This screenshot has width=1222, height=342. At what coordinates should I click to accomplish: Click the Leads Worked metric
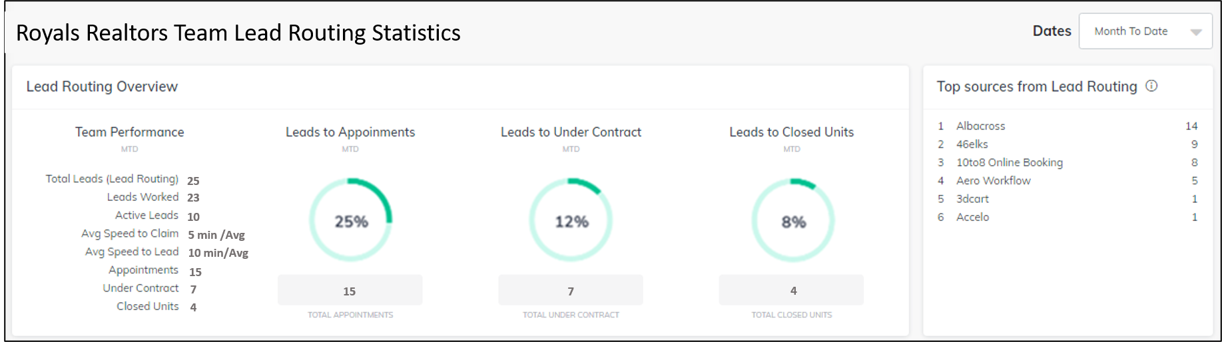pyautogui.click(x=153, y=197)
